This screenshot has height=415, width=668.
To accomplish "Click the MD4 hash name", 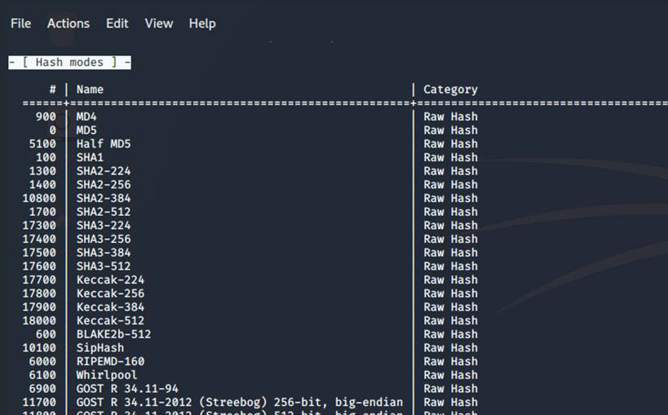I will [x=86, y=117].
